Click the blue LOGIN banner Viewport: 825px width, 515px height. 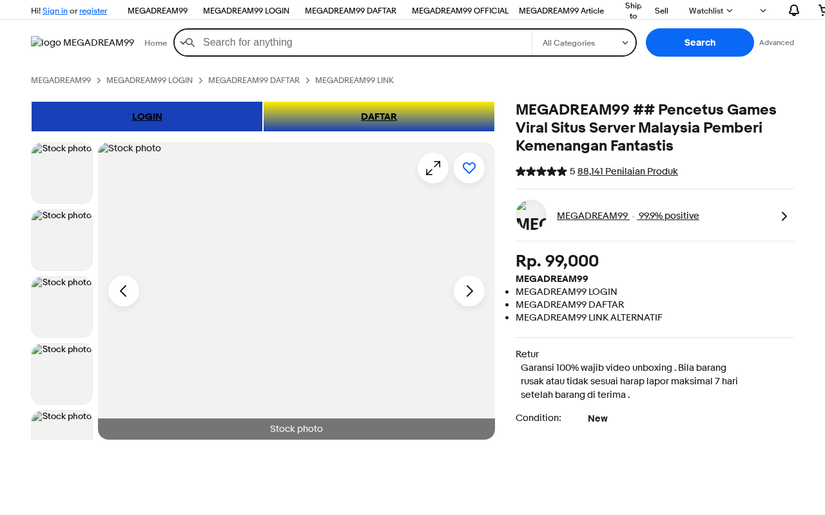pos(147,117)
